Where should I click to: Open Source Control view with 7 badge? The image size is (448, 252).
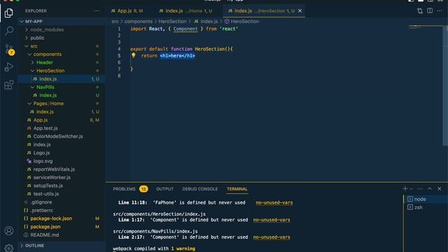(x=9, y=49)
